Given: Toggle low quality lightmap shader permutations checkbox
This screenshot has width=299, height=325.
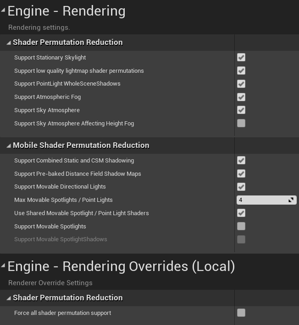Looking at the screenshot, I should point(241,70).
